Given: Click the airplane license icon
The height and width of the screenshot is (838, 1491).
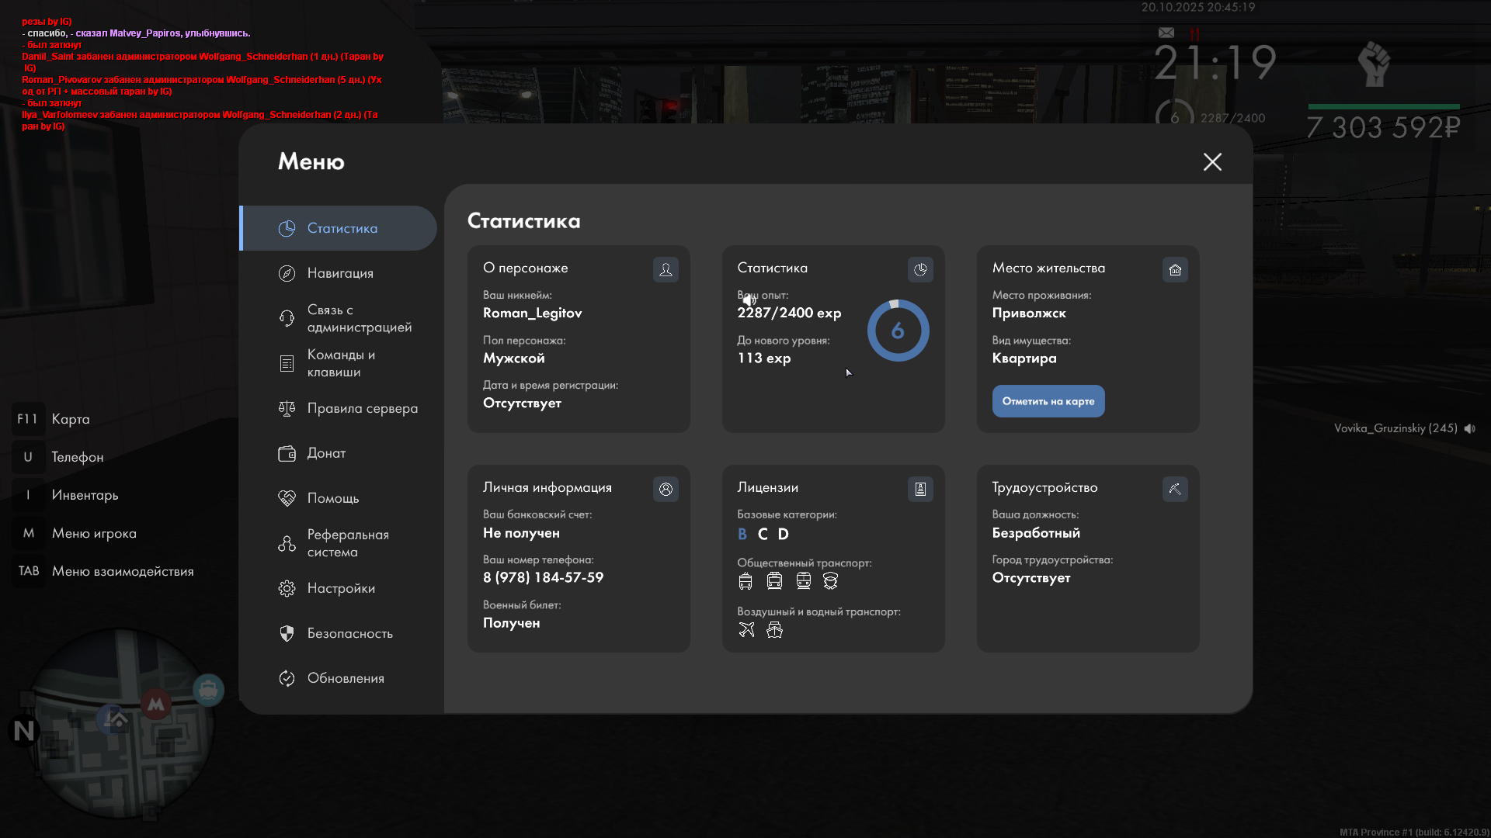Looking at the screenshot, I should click(746, 630).
